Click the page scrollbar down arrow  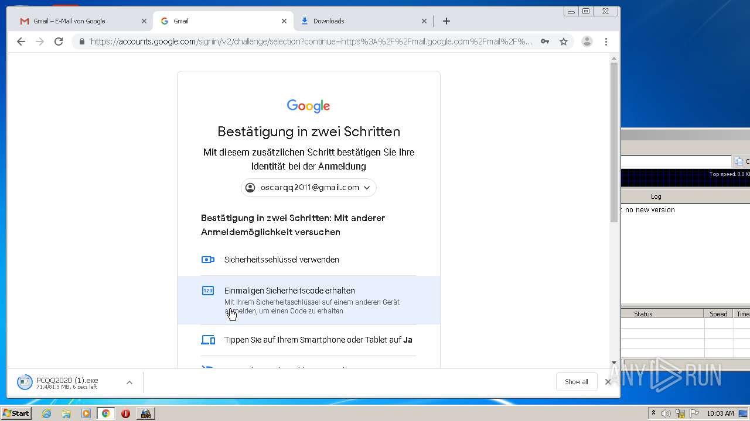click(x=614, y=363)
